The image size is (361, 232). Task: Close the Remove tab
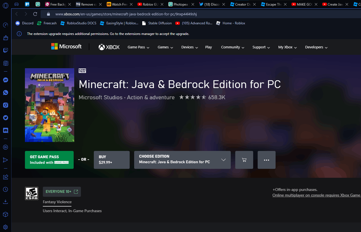pos(100,4)
